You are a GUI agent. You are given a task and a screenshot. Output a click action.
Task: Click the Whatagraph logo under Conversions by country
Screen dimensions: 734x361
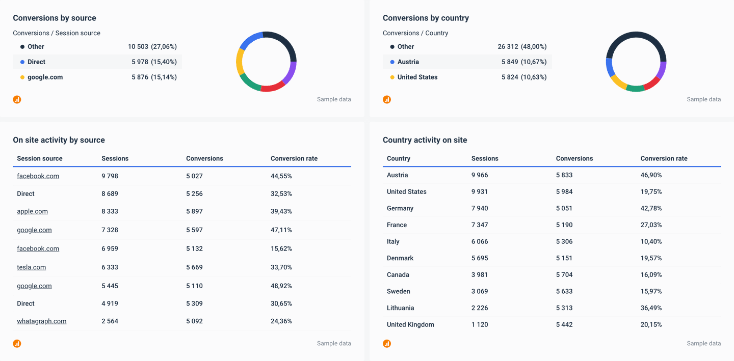click(x=387, y=99)
